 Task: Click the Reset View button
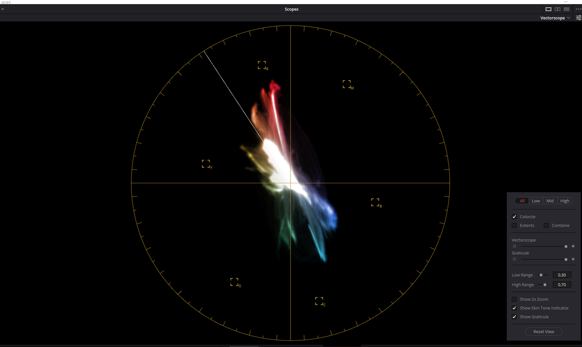(544, 332)
